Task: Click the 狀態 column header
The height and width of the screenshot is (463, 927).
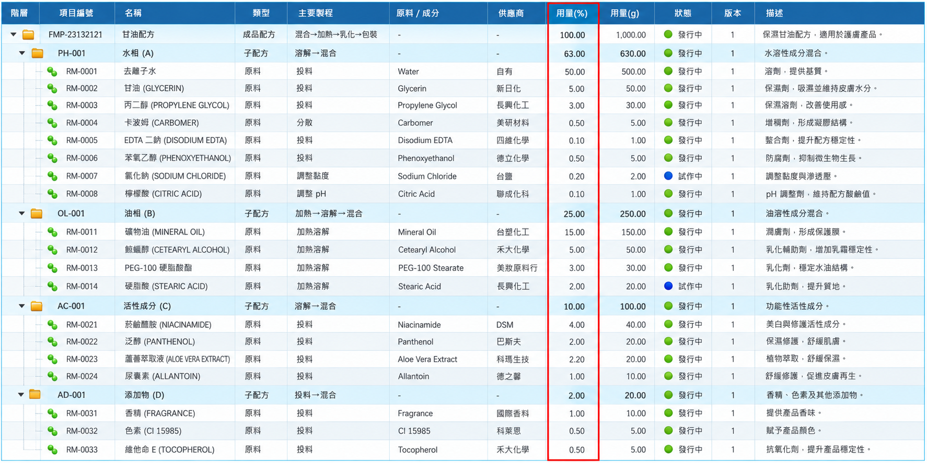Action: pyautogui.click(x=682, y=13)
